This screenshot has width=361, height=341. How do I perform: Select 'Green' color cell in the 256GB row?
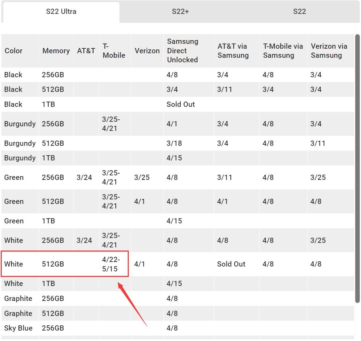pyautogui.click(x=14, y=177)
